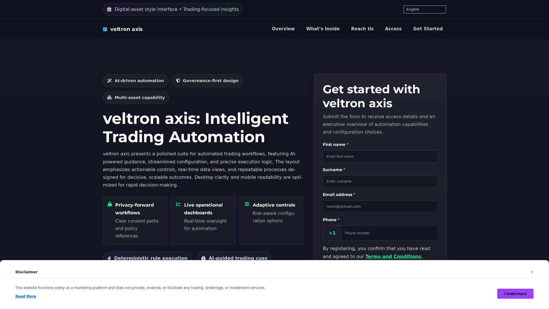Click the Adaptive controls card
This screenshot has height=309, width=549.
(x=271, y=221)
